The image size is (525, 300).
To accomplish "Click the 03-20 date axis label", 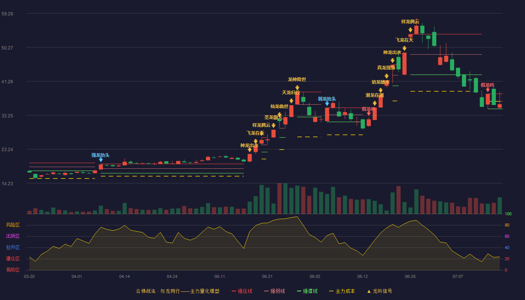I will click(x=29, y=276).
